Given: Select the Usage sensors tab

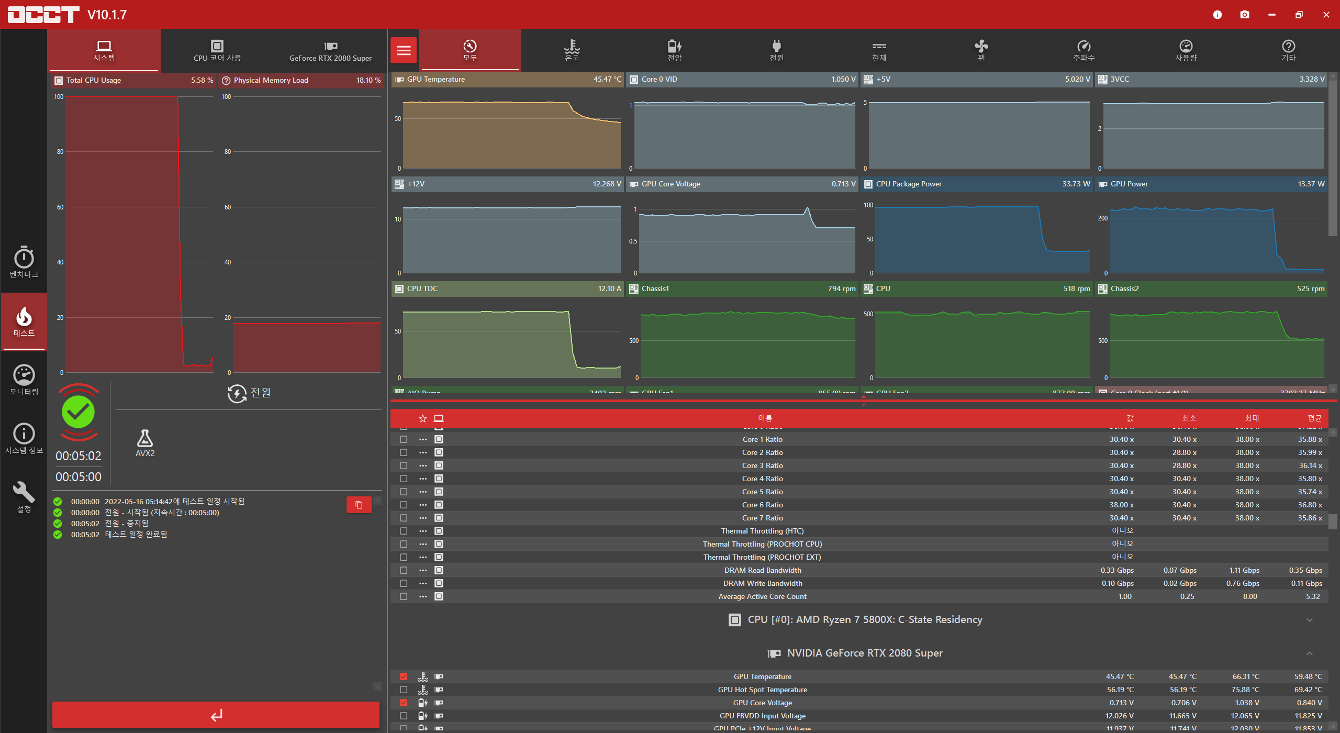Looking at the screenshot, I should [1186, 50].
